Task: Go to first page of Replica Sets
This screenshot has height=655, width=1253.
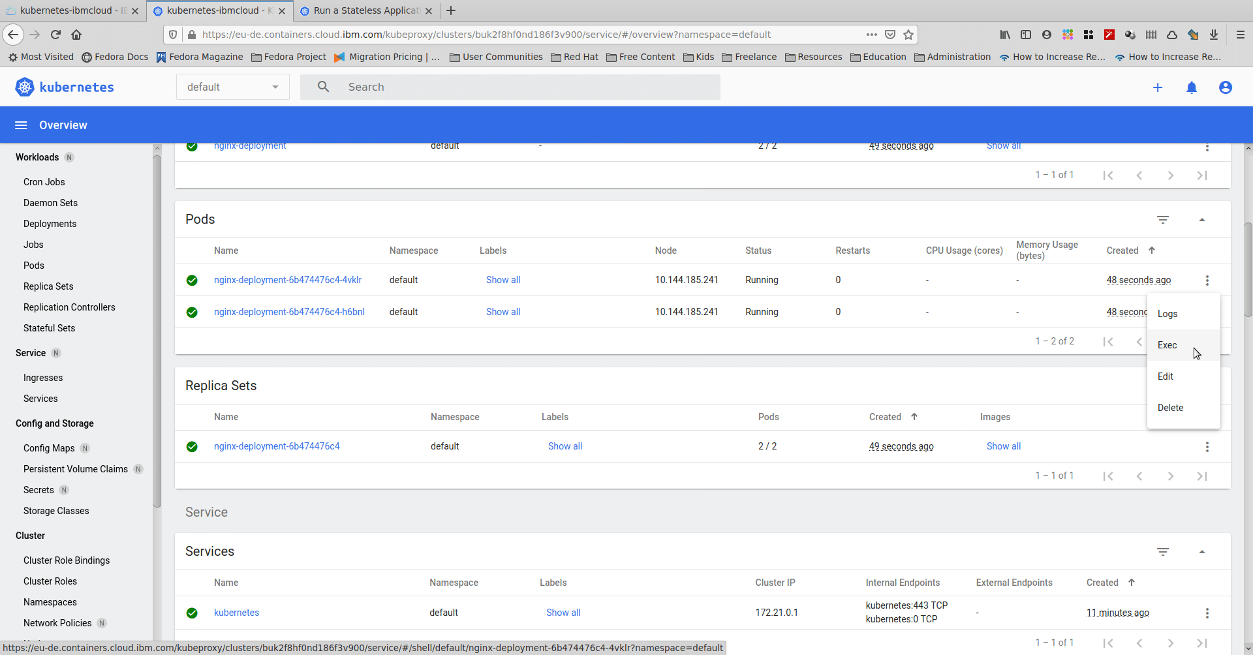Action: [1108, 476]
